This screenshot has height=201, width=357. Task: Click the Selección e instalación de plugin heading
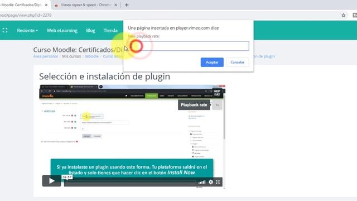pos(104,76)
